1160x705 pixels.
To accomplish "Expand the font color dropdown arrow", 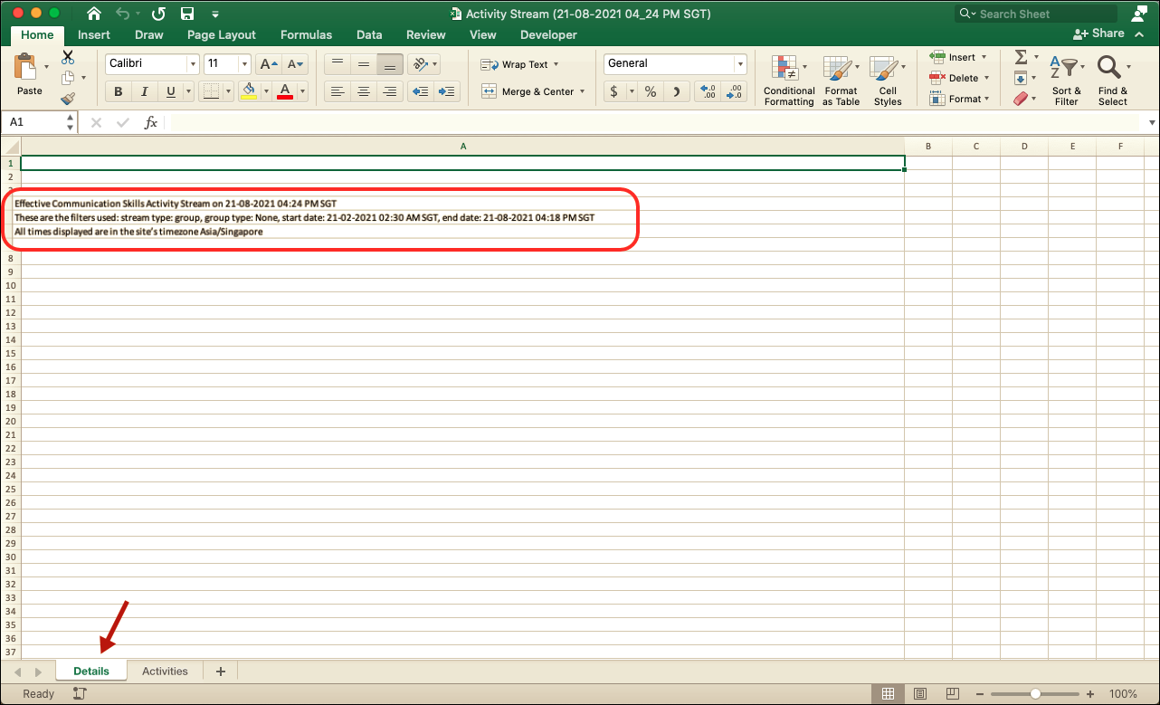I will [302, 91].
